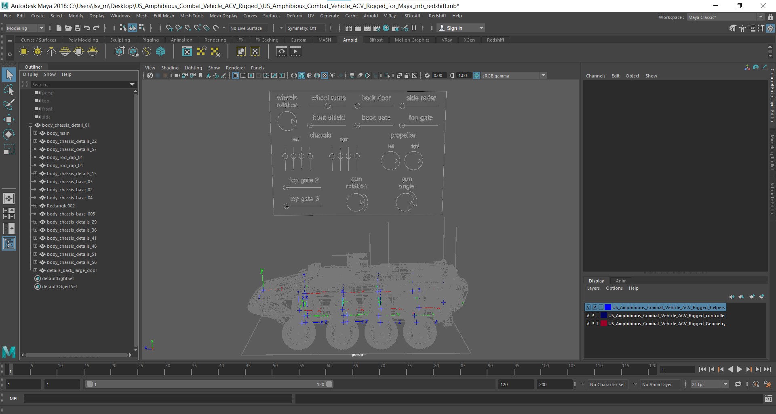
Task: Open Layers menu in layer editor
Action: tap(593, 288)
